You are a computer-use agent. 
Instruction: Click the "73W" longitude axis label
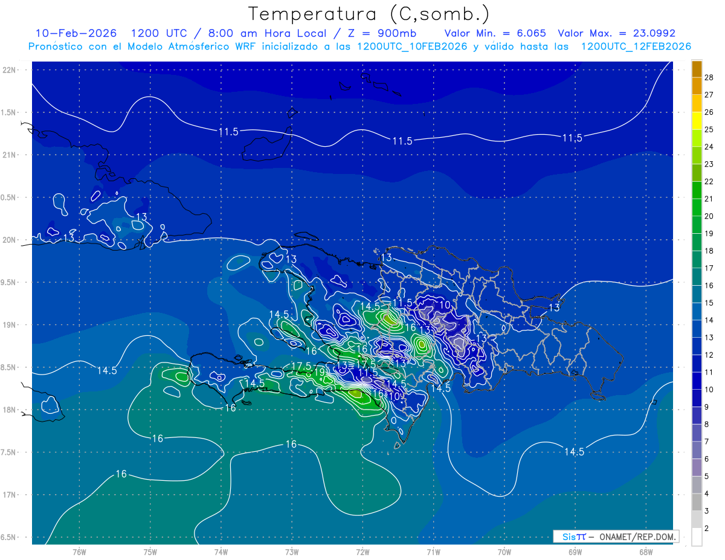click(x=292, y=552)
